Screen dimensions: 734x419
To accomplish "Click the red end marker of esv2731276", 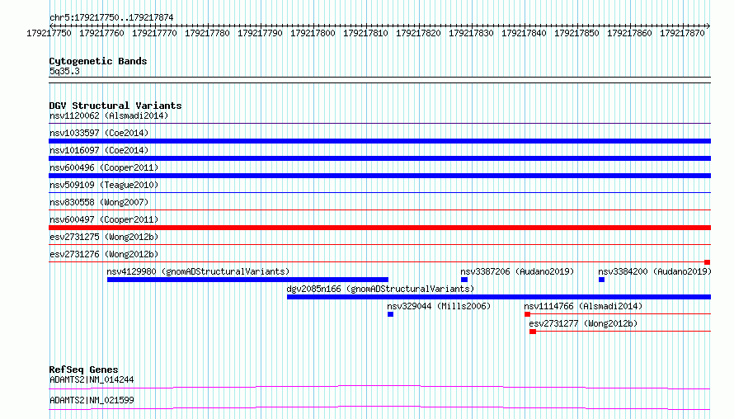I will (x=708, y=262).
